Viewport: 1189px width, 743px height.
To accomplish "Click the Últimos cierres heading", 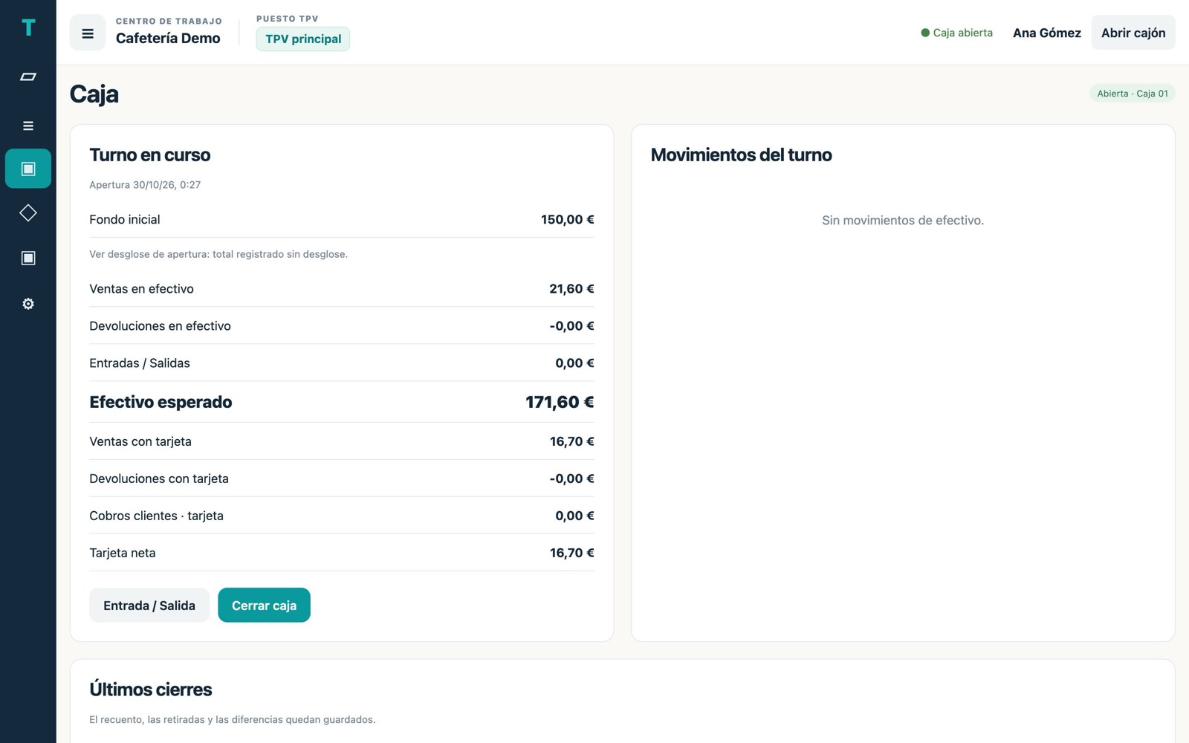I will click(151, 690).
